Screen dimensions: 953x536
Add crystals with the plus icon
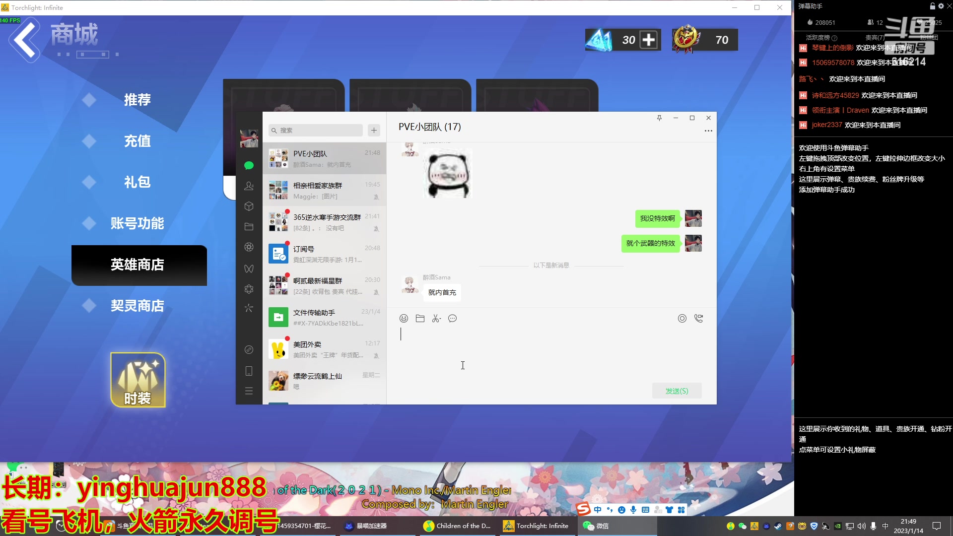point(649,40)
